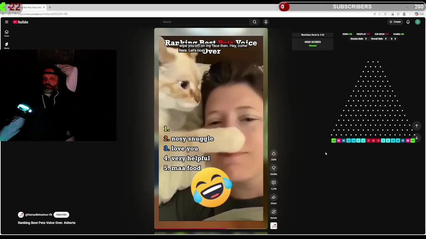Screen dimensions: 426x239
Task: Open the comments on the Short
Action: pyautogui.click(x=274, y=183)
